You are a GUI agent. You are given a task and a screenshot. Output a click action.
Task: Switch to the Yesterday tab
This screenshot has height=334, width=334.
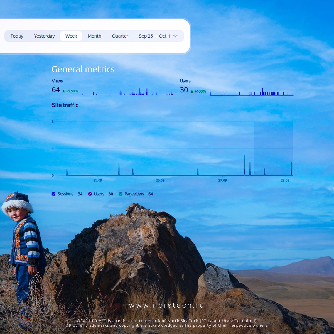click(x=44, y=36)
